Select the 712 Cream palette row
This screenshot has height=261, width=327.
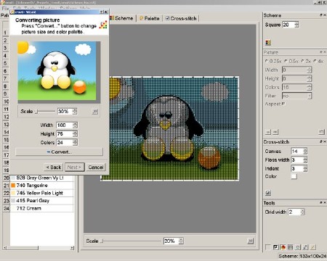41,208
